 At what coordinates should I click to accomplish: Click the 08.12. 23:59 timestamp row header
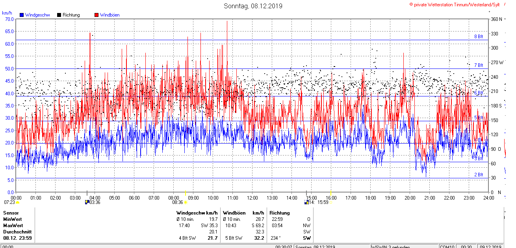(x=18, y=238)
